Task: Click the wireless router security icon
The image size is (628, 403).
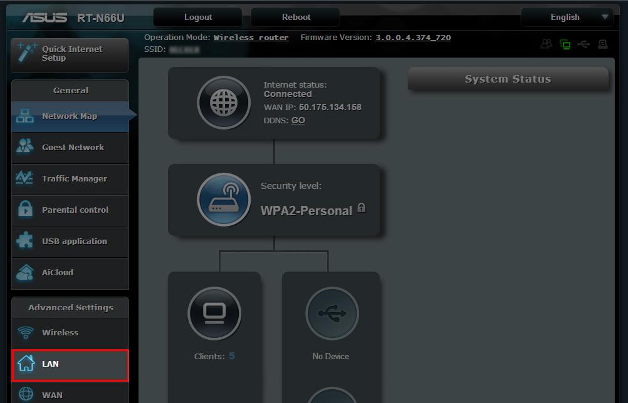Action: 224,200
